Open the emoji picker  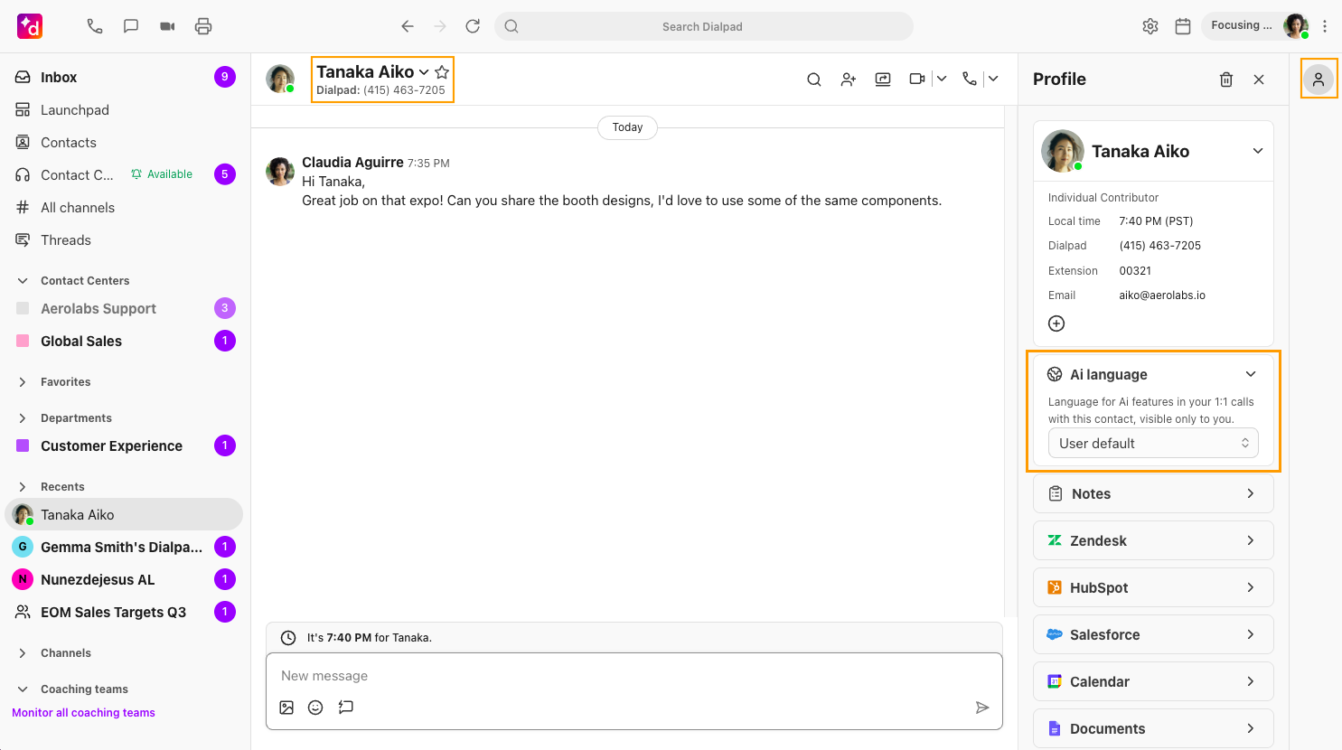(315, 708)
